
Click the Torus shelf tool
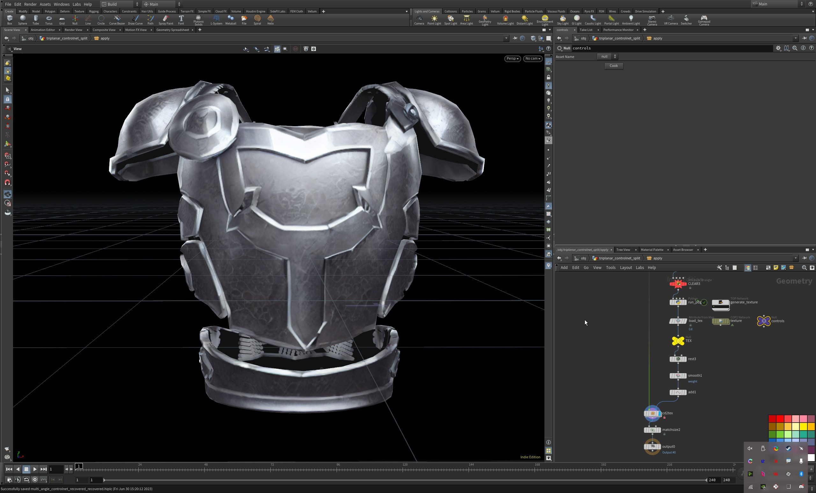[49, 20]
